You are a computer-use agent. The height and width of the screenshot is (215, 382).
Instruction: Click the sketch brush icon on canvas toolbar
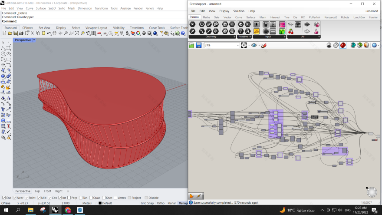click(263, 45)
